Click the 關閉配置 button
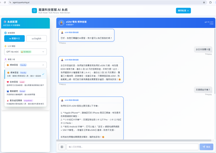Screen dimensions: 216x153 pos(183,11)
